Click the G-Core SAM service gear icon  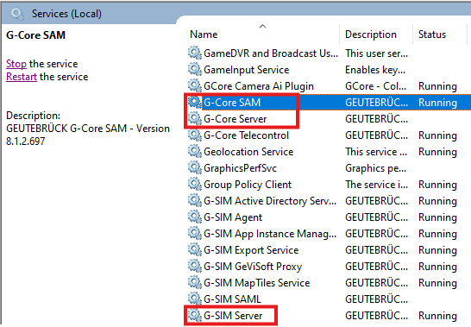(x=195, y=103)
